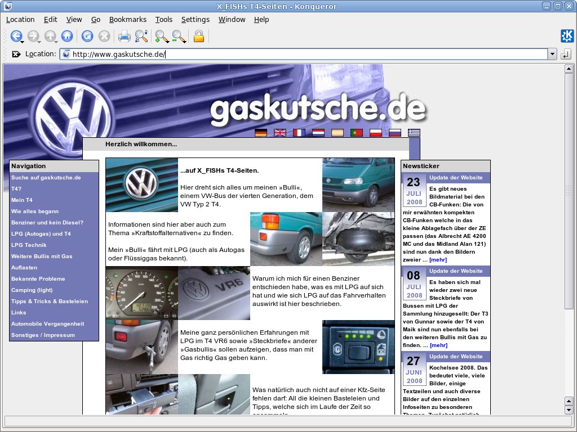Viewport: 577px width, 432px height.
Task: Reload the page with the refresh icon
Action: pos(87,36)
